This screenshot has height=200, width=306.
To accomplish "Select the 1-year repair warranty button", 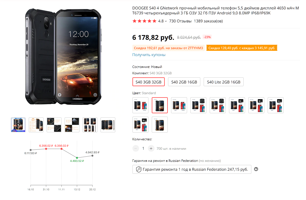I will 192,169.
